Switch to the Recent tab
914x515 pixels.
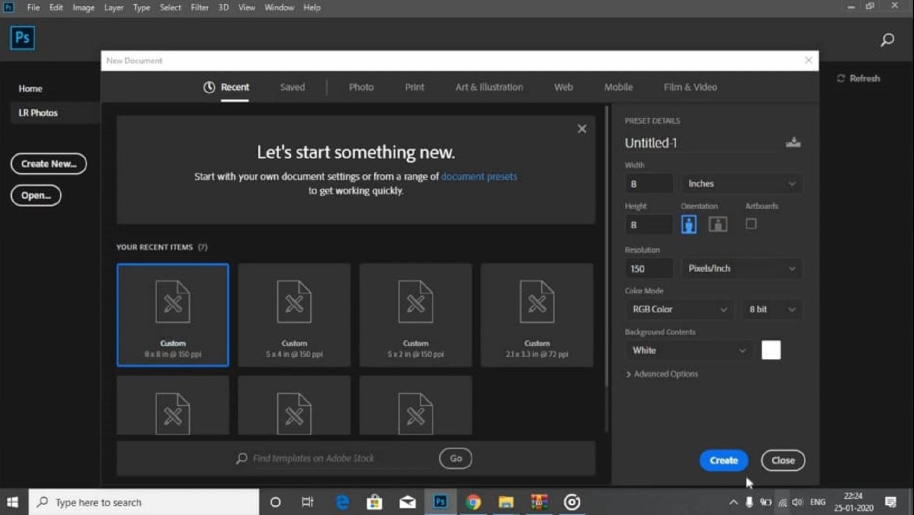(x=226, y=87)
